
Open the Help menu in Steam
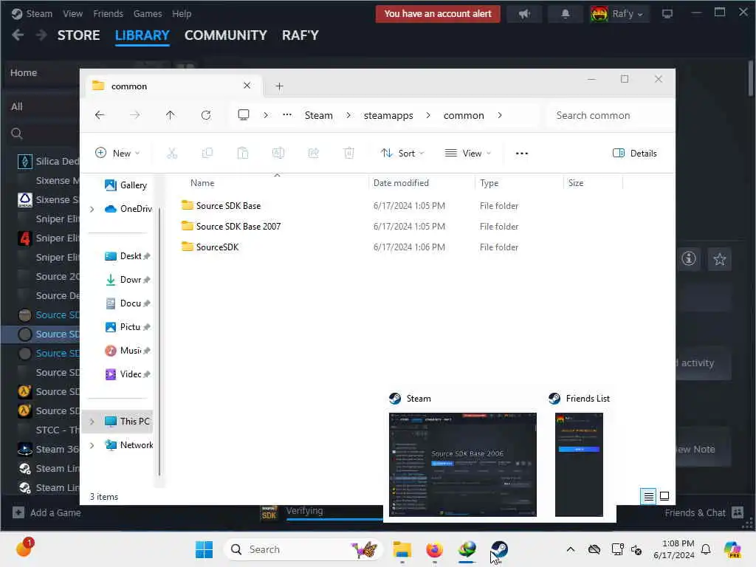coord(182,14)
